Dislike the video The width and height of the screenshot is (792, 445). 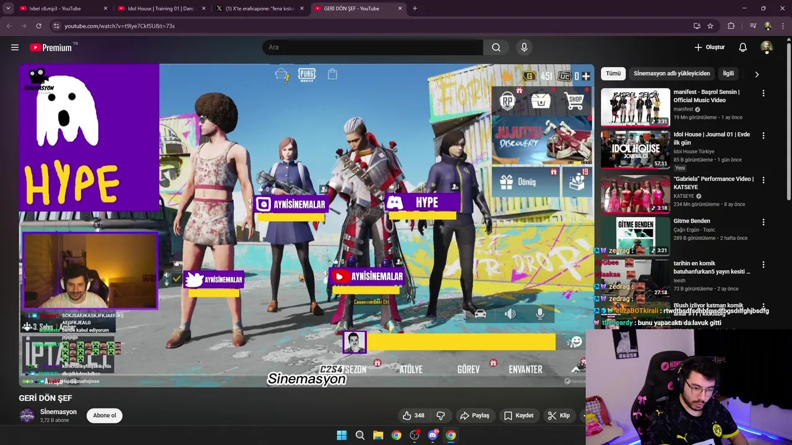point(441,415)
